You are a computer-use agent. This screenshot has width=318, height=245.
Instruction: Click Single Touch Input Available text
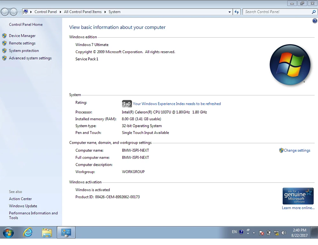(x=145, y=133)
